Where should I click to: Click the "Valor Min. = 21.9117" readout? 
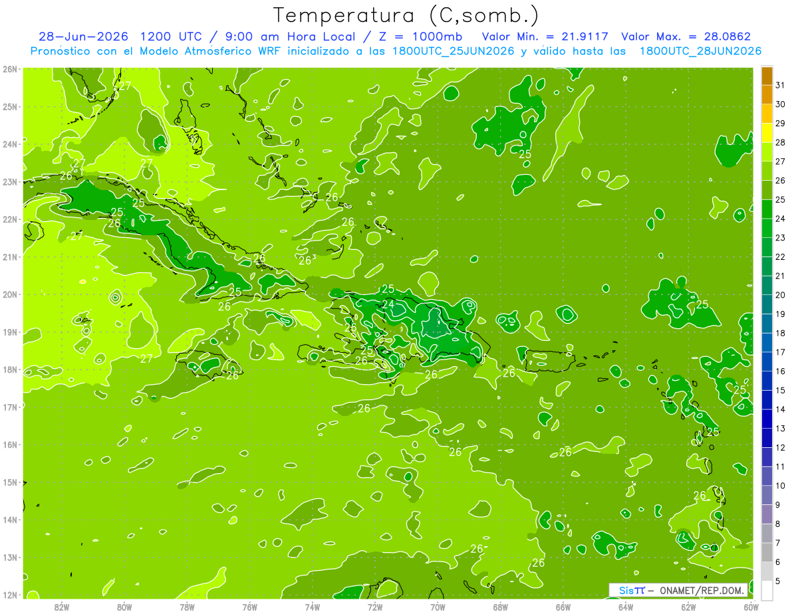(545, 37)
